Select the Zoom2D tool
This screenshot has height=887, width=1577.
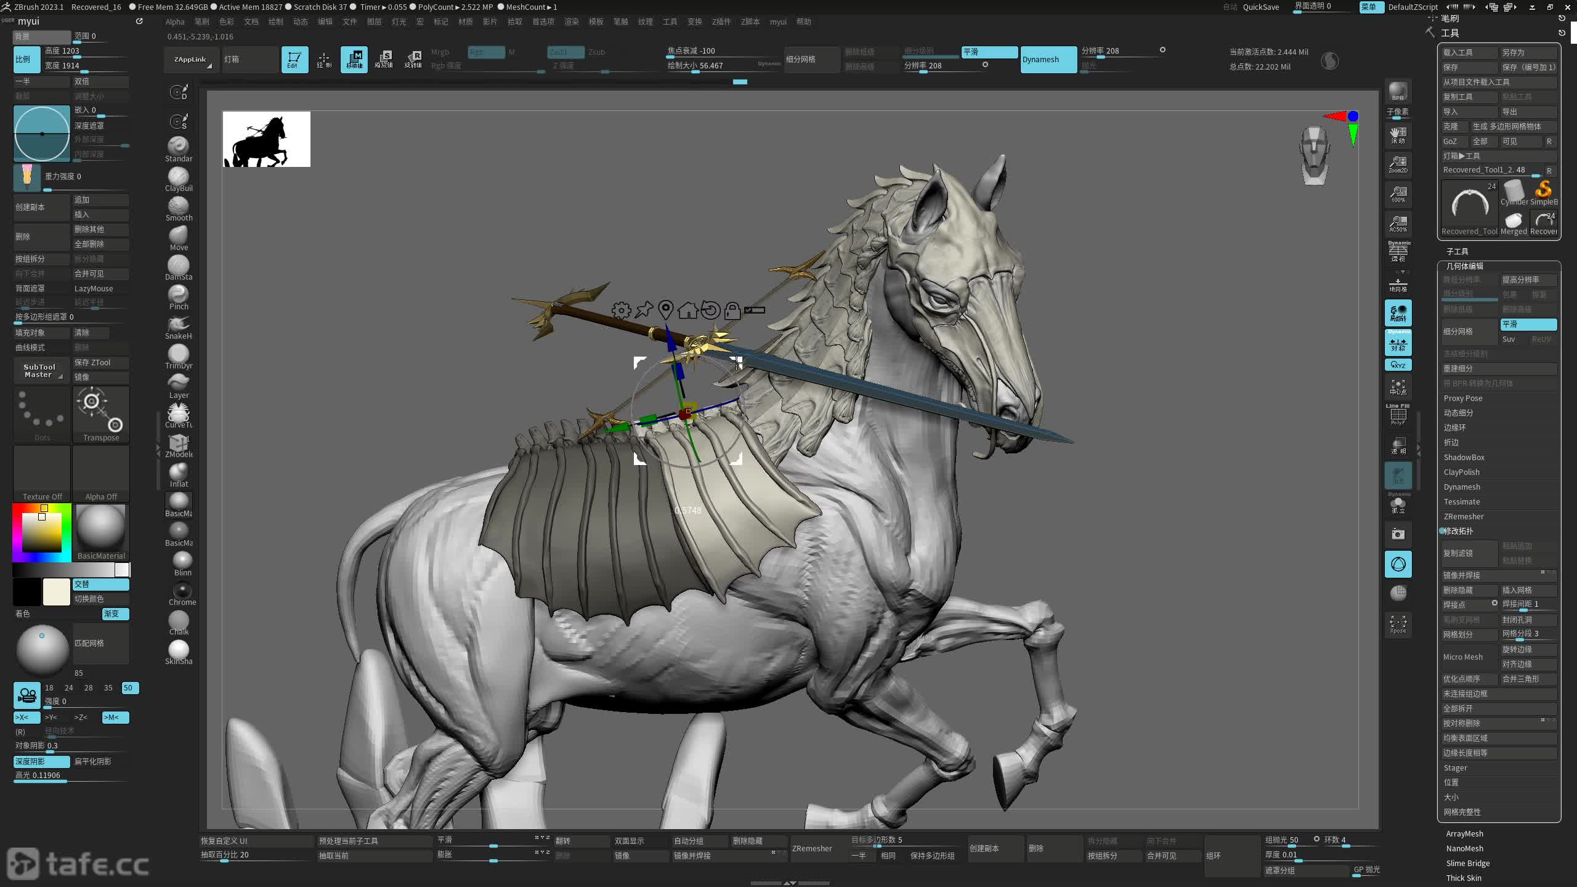pyautogui.click(x=1398, y=164)
